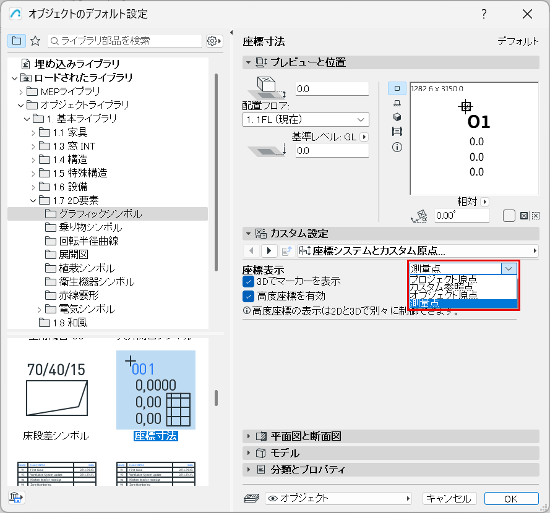
Task: Click the キャンセル button
Action: point(450,499)
